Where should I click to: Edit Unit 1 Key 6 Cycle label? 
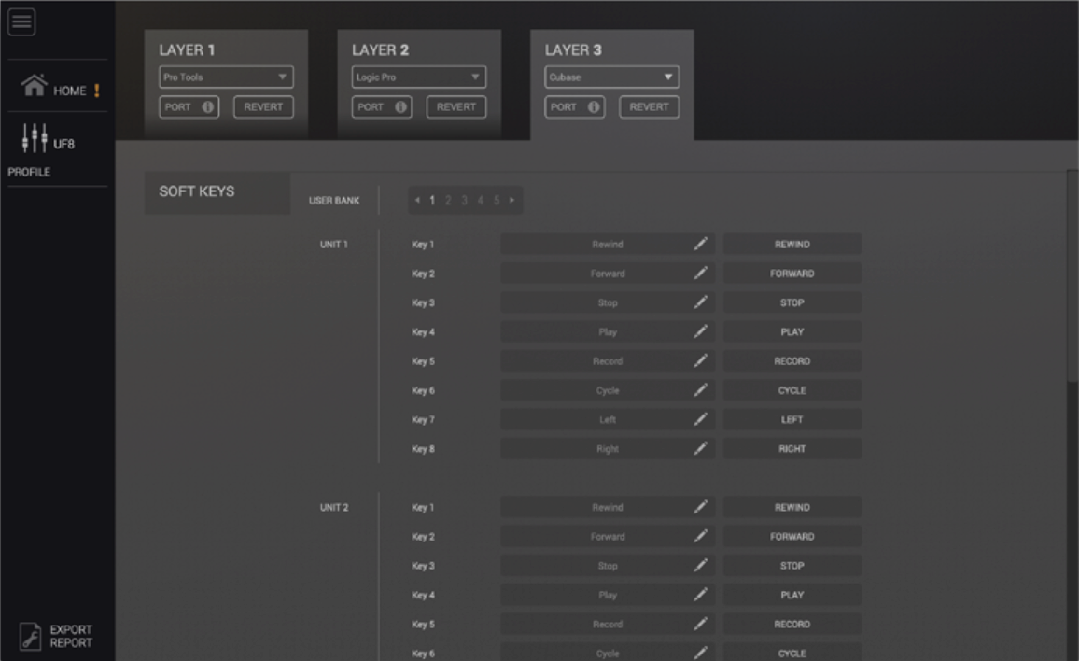[607, 390]
